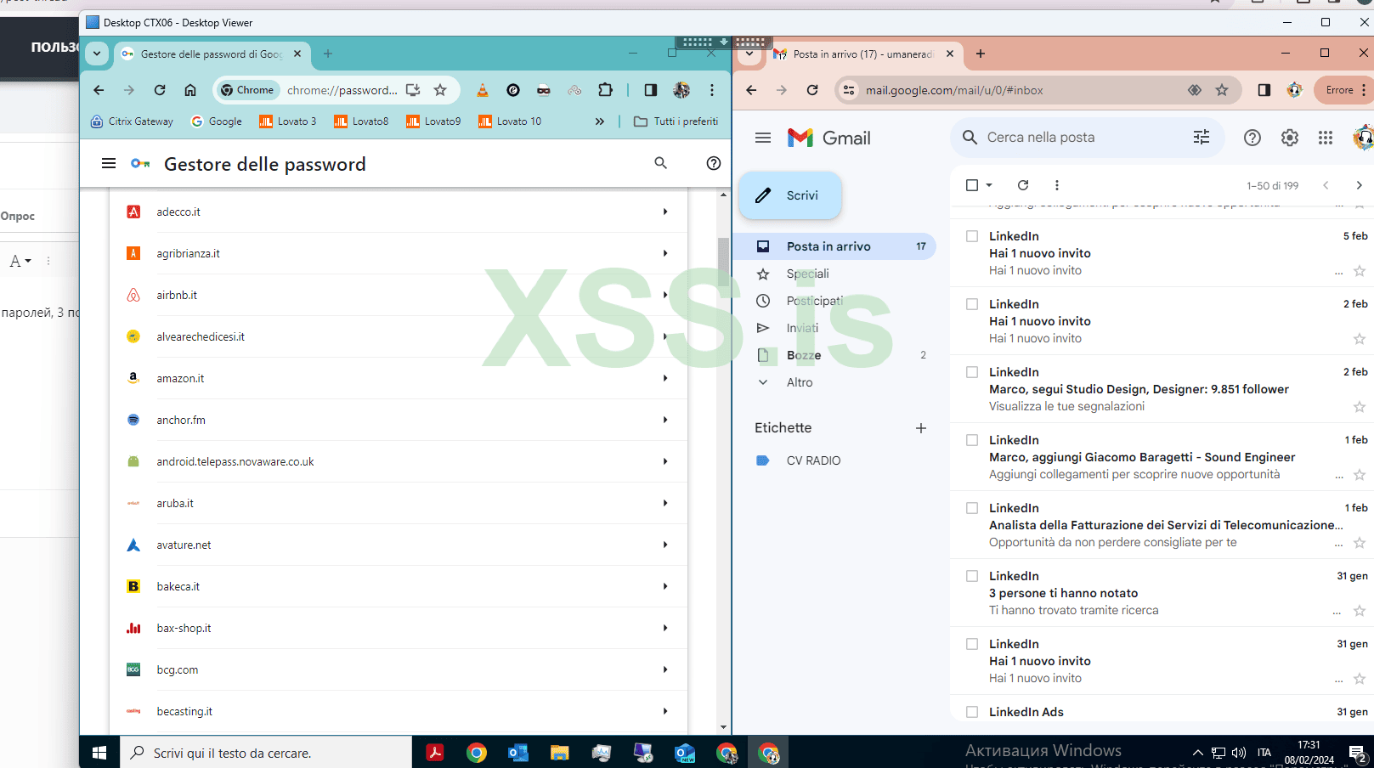Open Tutti i preferiti bookmarks folder
This screenshot has height=768, width=1374.
pyautogui.click(x=676, y=121)
